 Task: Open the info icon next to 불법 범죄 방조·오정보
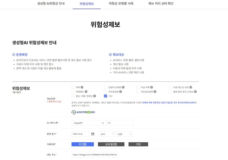195,92
